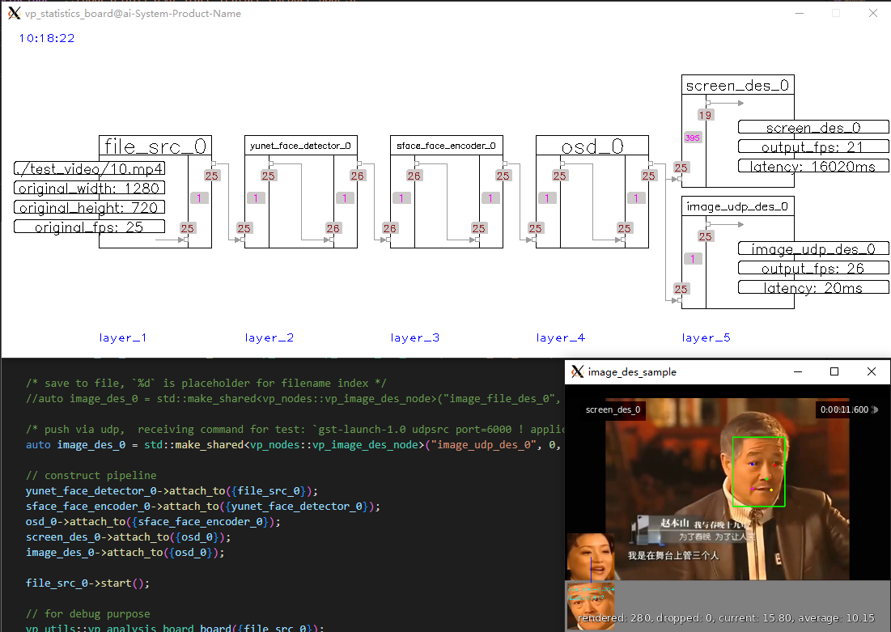Click the osd_0->attach_to code line
This screenshot has height=632, width=891.
[x=153, y=522]
